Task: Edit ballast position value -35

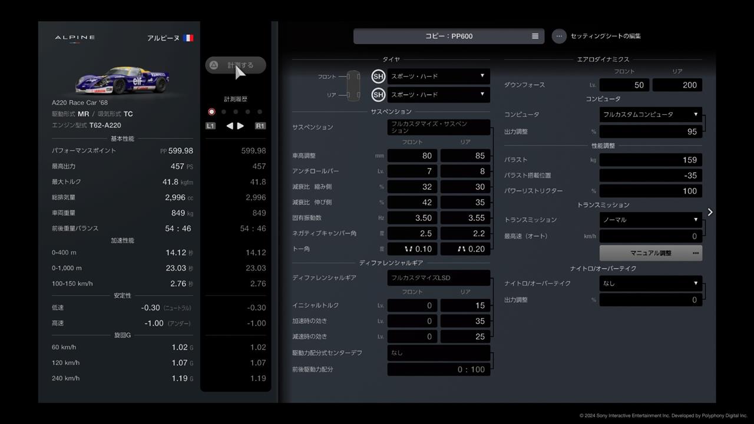Action: pyautogui.click(x=651, y=175)
